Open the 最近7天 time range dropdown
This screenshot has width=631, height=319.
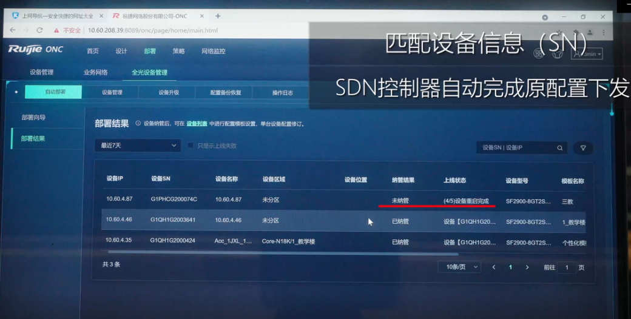138,146
